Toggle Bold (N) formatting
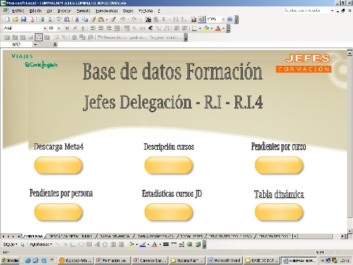Screen dimensions: 353x265 [67, 28]
